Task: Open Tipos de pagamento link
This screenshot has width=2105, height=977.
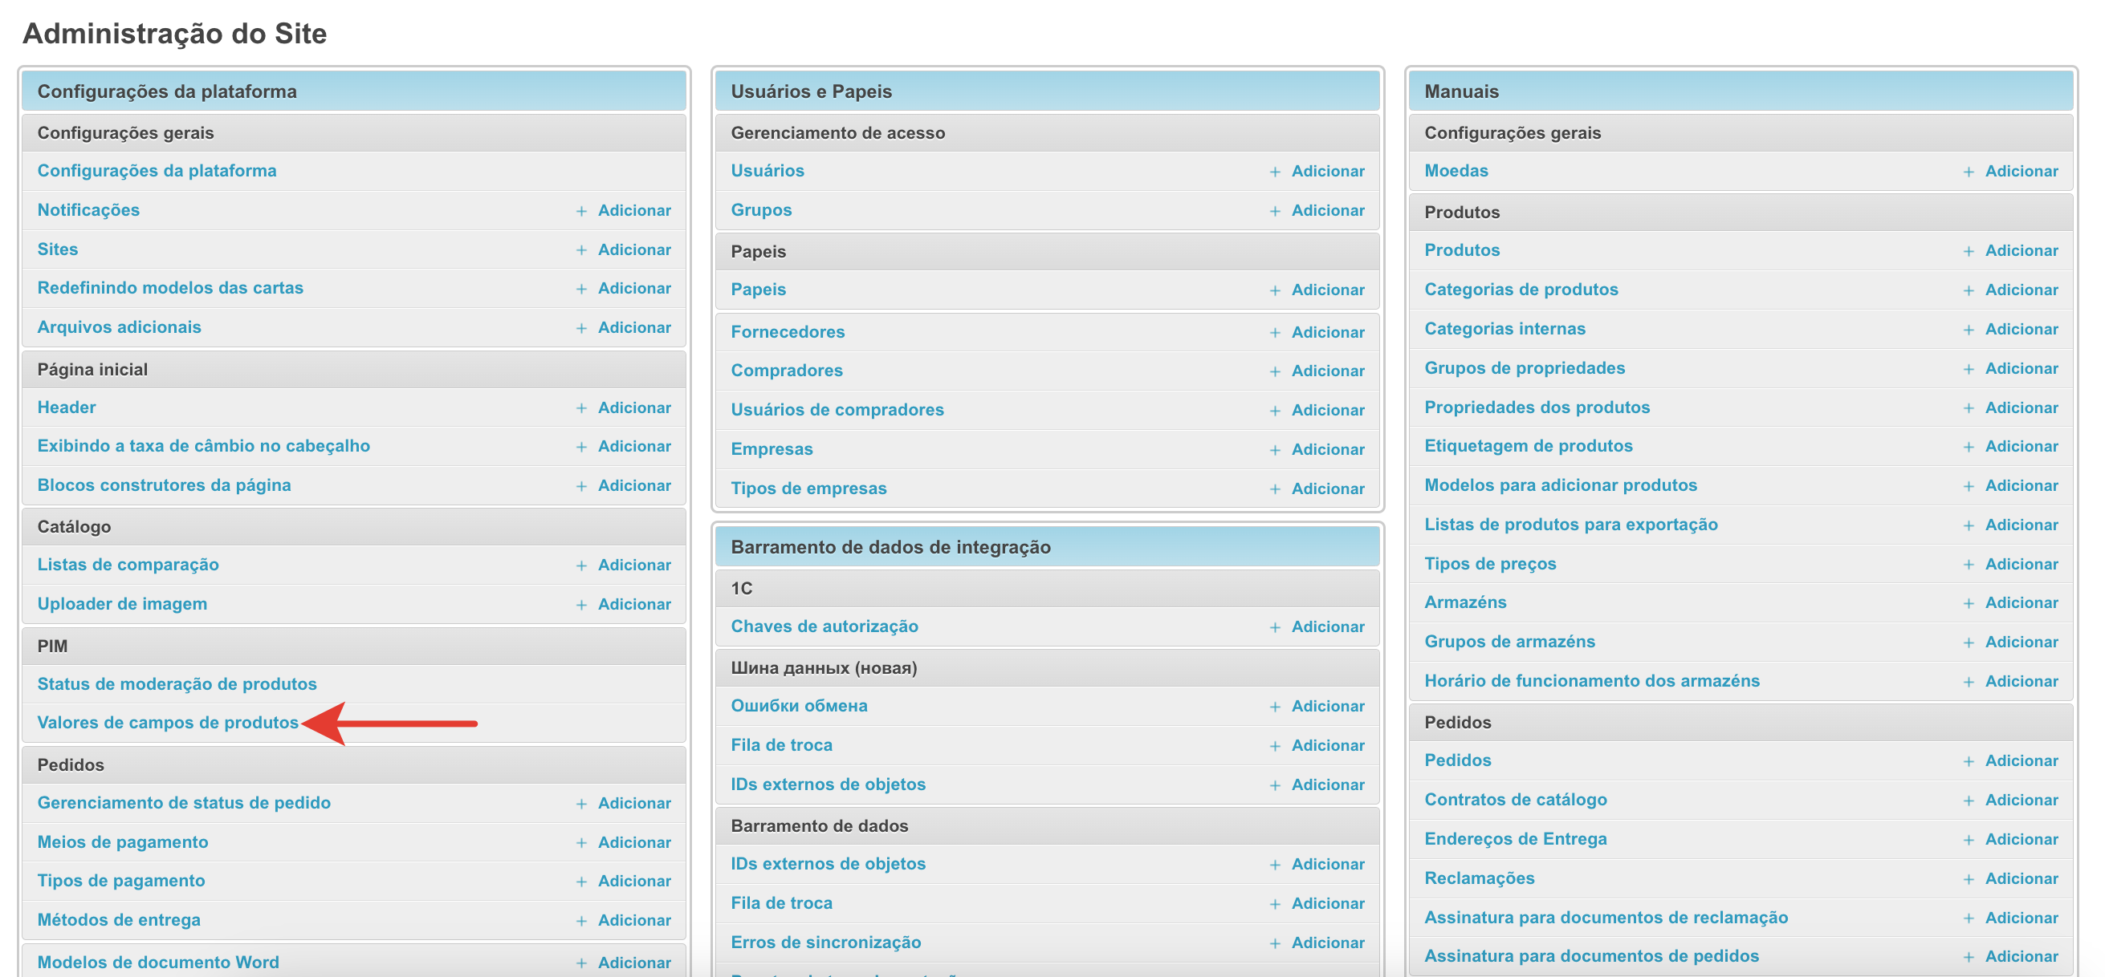Action: [121, 881]
